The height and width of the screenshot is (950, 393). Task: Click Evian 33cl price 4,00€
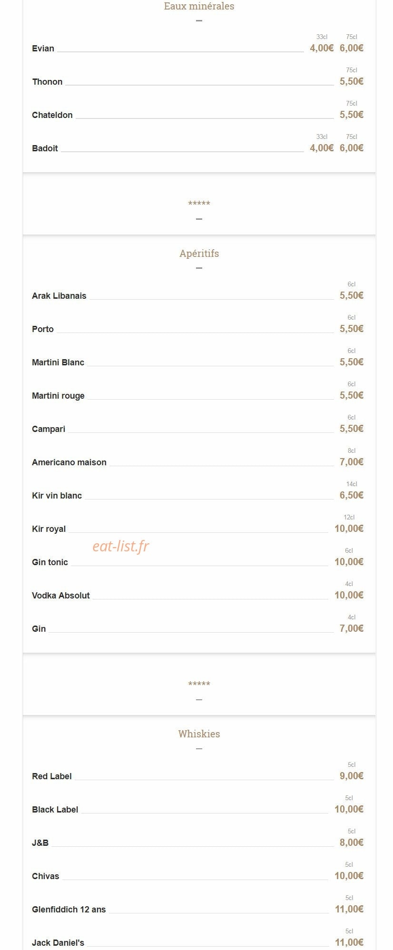click(322, 48)
